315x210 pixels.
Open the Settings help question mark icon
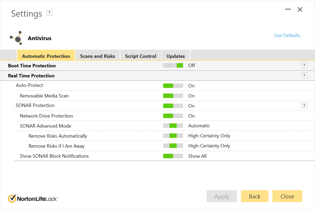[49, 13]
